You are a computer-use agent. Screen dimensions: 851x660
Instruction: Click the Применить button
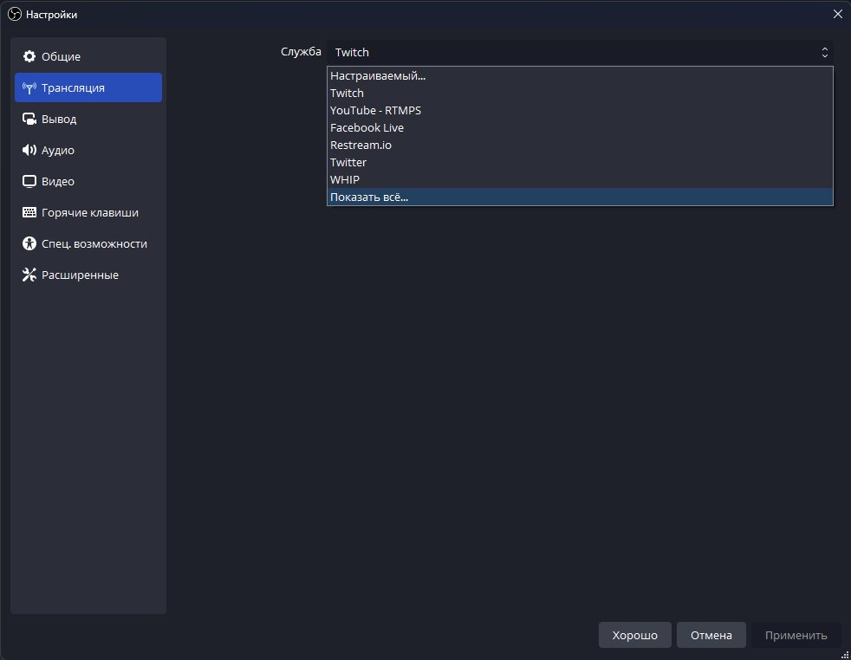tap(796, 635)
